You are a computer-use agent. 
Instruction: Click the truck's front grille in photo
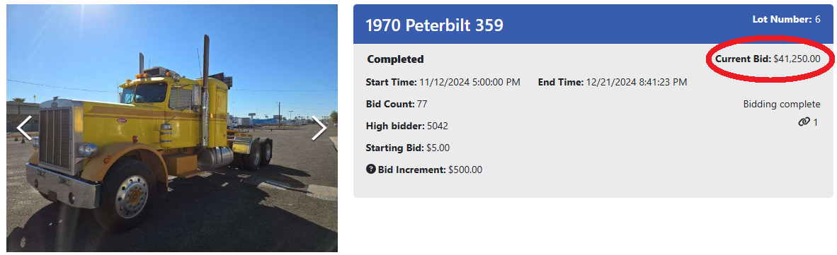(55, 138)
